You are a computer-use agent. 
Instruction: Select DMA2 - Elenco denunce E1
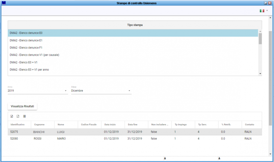click(x=26, y=40)
